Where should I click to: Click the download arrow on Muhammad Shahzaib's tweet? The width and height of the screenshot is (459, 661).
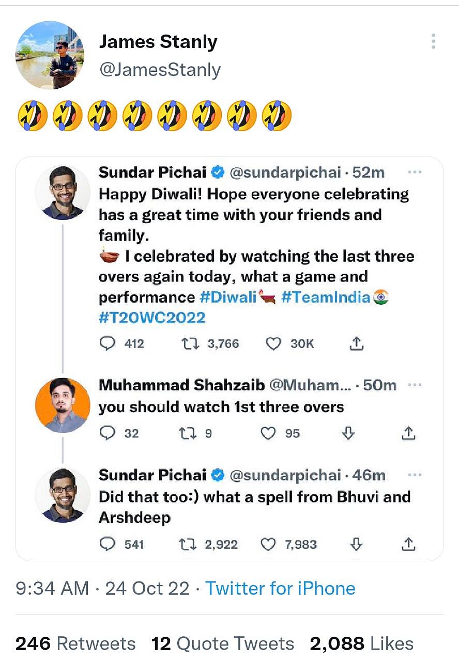[348, 433]
